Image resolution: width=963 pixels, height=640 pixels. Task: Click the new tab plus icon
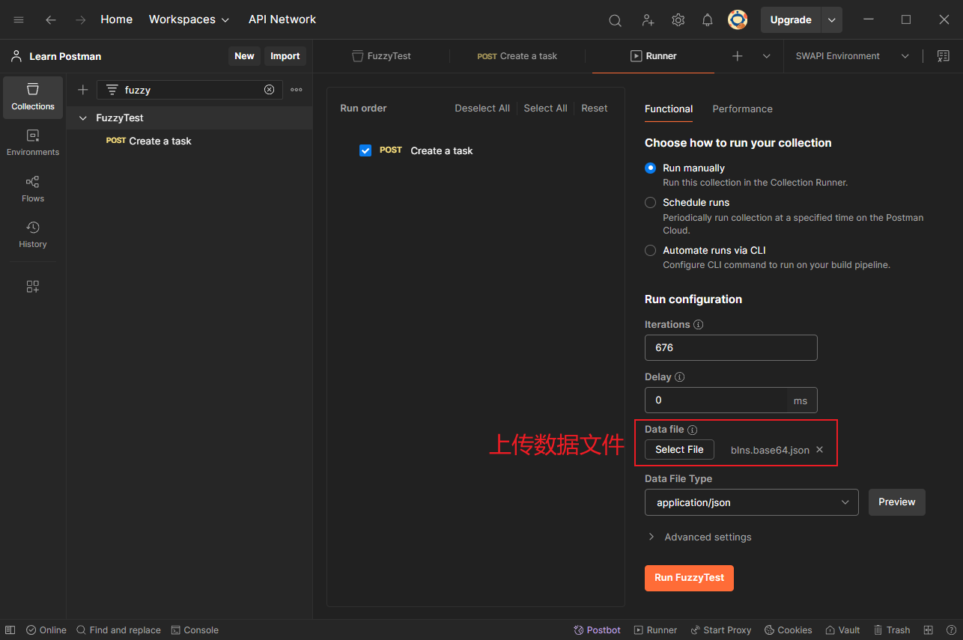point(738,56)
